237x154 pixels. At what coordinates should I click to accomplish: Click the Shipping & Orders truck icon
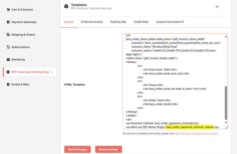[8, 35]
